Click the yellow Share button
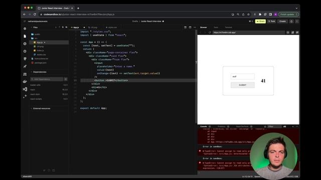321x180 pixels. pyautogui.click(x=260, y=21)
